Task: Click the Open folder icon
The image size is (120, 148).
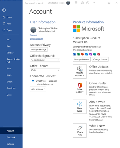Action: pos(4,30)
